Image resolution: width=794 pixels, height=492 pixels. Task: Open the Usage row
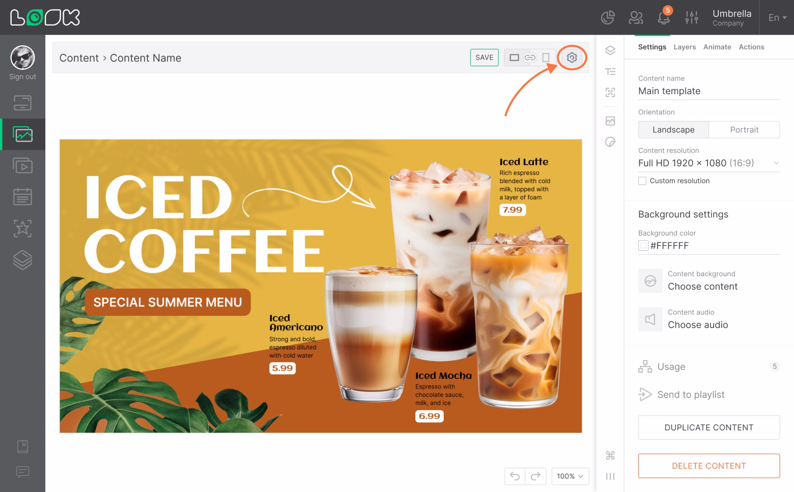pos(709,367)
